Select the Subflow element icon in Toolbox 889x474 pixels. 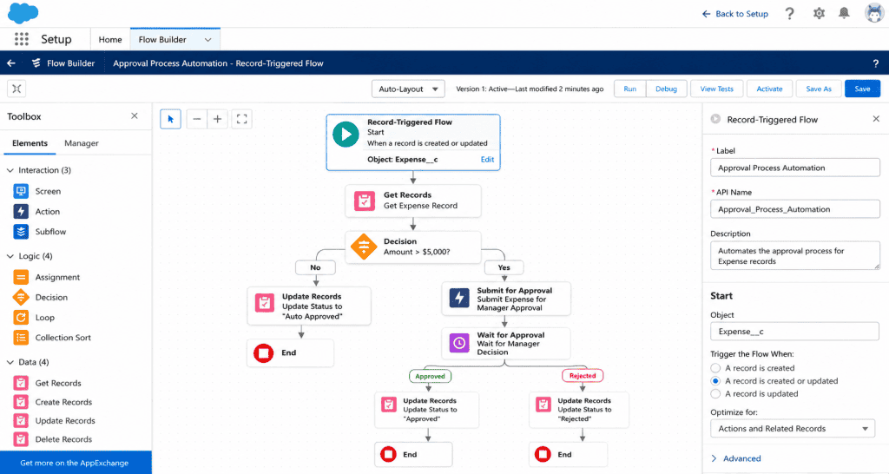coord(21,231)
